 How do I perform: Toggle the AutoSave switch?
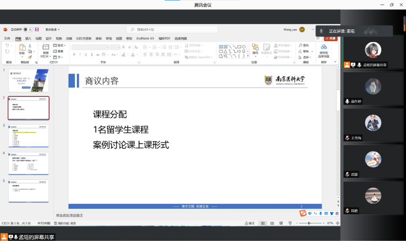click(27, 29)
